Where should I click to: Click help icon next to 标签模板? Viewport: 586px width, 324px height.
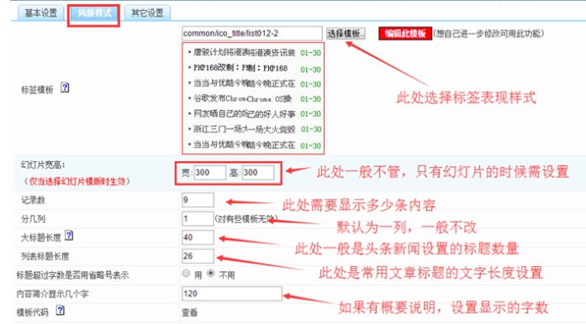coord(65,87)
